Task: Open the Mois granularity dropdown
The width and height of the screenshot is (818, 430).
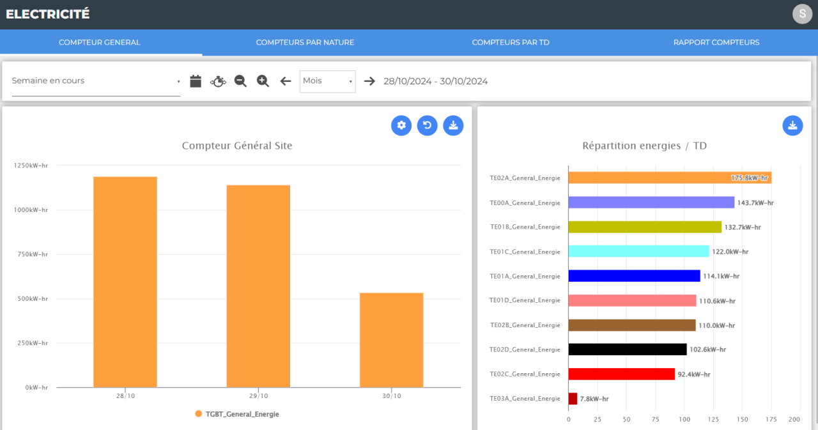Action: [328, 81]
